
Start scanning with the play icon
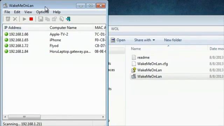click(24, 19)
